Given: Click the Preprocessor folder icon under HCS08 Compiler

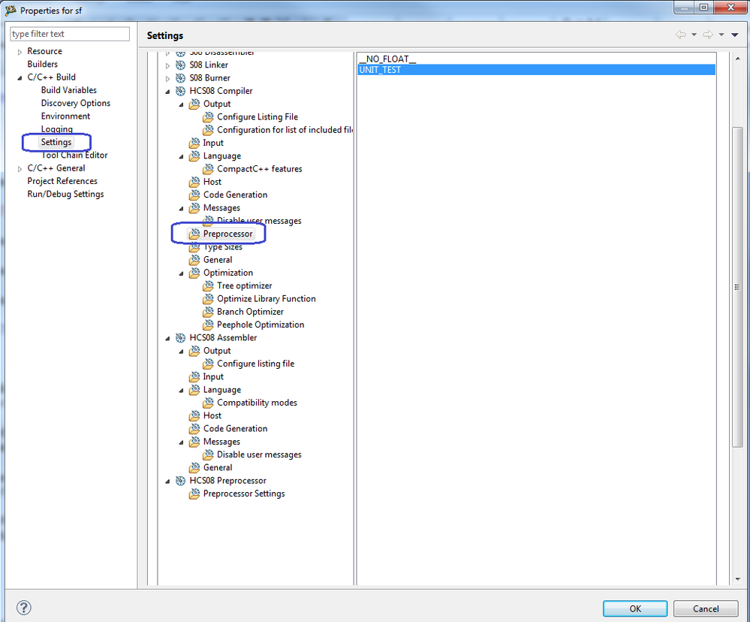Looking at the screenshot, I should pos(194,234).
